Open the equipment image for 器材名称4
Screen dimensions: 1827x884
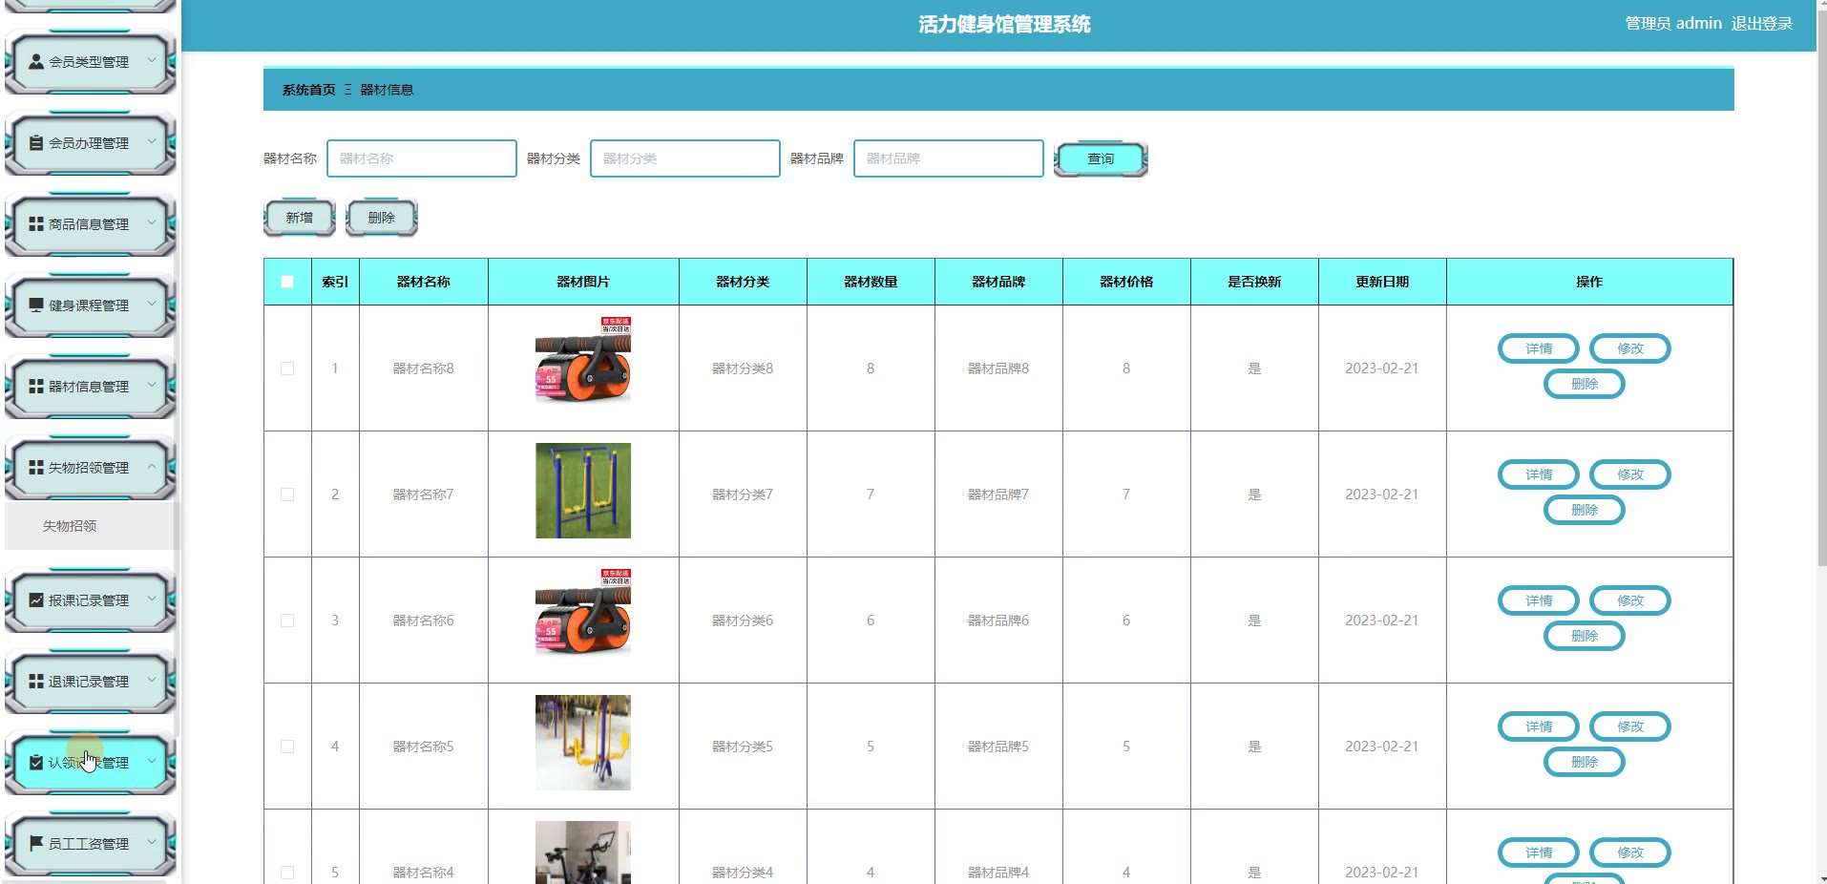[x=583, y=852]
